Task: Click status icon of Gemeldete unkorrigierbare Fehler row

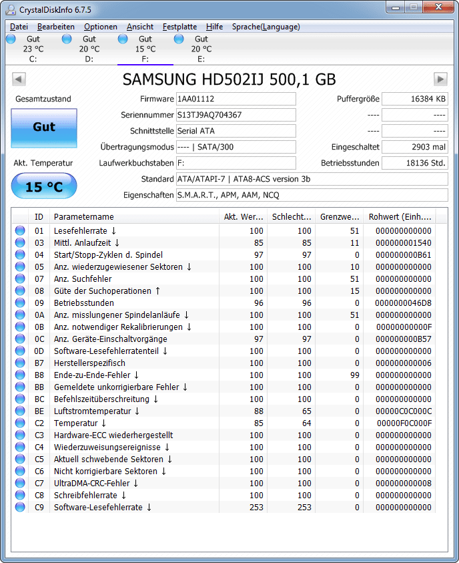Action: coord(20,387)
